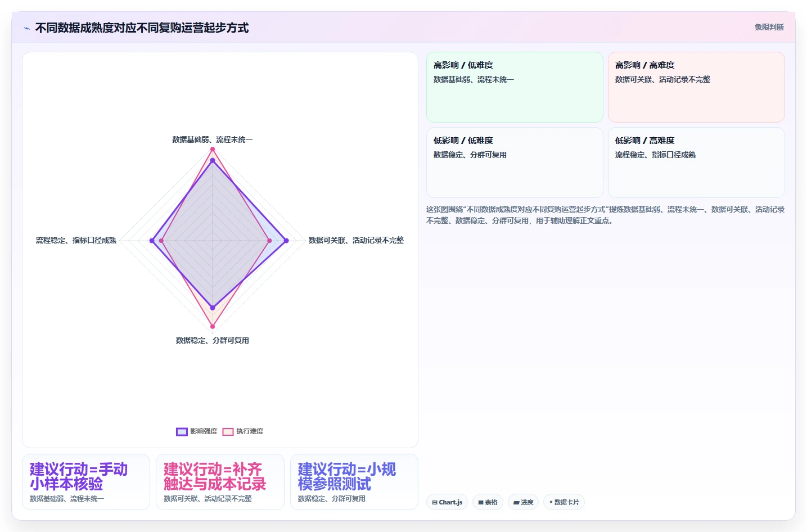Click radar axis label 数据可关联、活动记录不完整
The image size is (807, 532).
tap(356, 240)
